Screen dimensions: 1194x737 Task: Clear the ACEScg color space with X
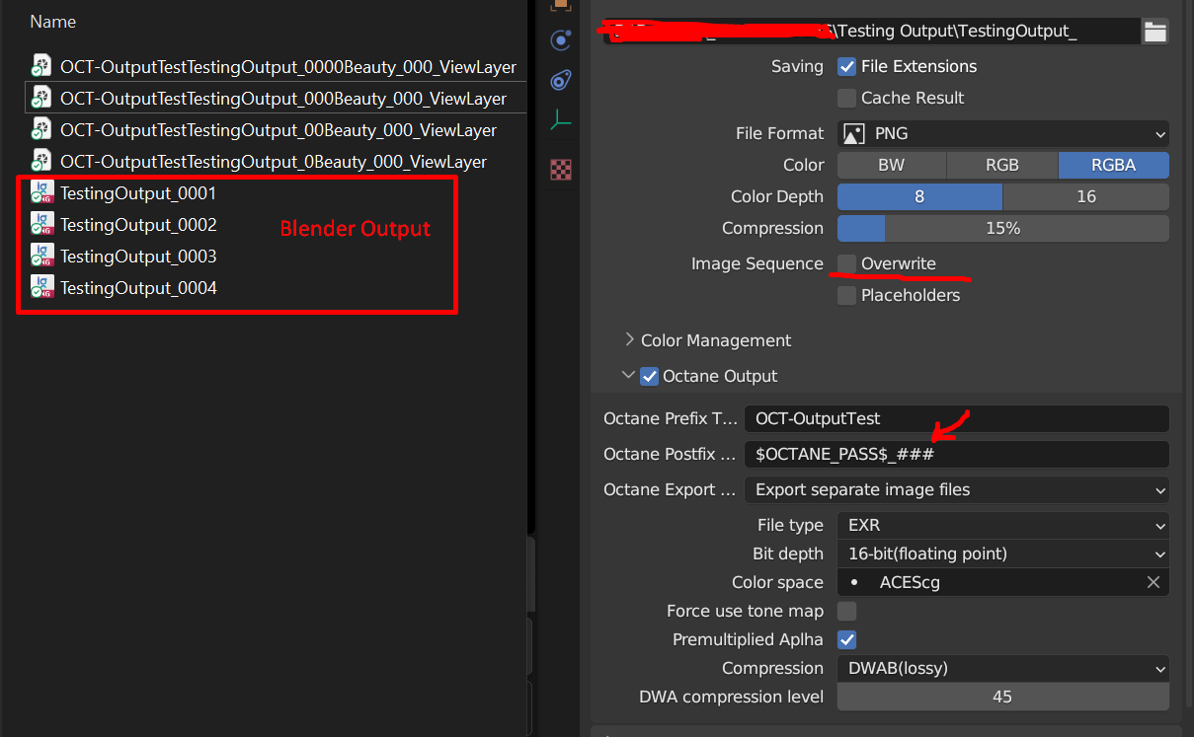click(x=1153, y=582)
